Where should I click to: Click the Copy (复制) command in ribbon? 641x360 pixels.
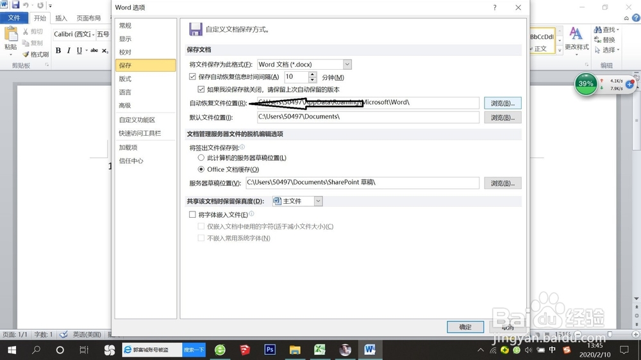coord(33,43)
